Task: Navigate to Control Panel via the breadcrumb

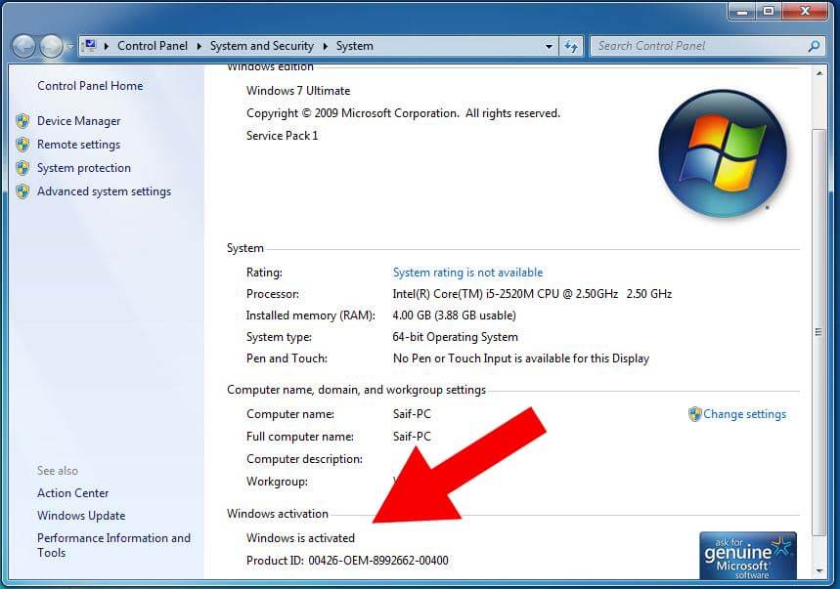Action: (x=153, y=46)
